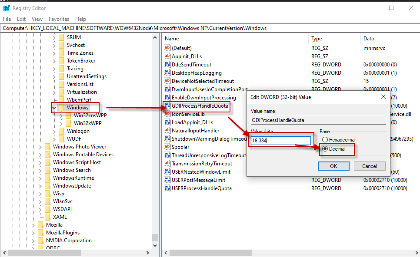Click the USERPostMessageLimit DWORD icon
Viewport: 420px width, 257px height.
tap(167, 180)
